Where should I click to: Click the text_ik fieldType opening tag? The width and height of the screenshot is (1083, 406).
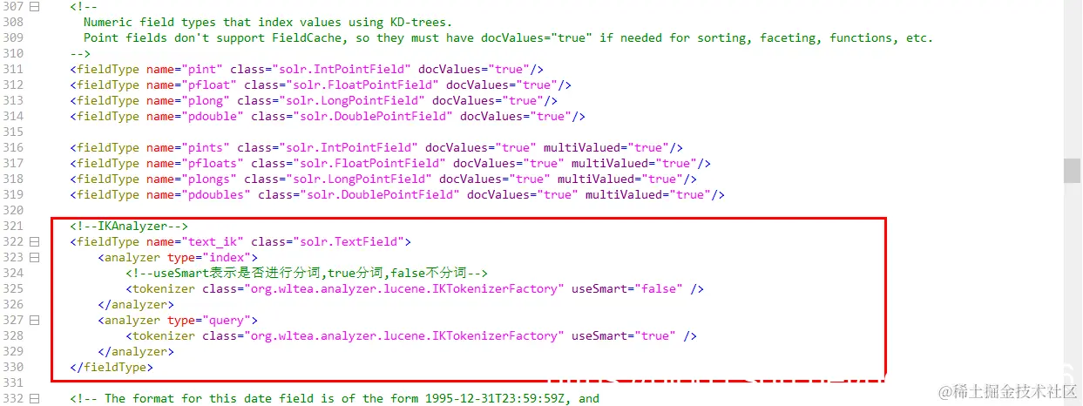click(240, 241)
